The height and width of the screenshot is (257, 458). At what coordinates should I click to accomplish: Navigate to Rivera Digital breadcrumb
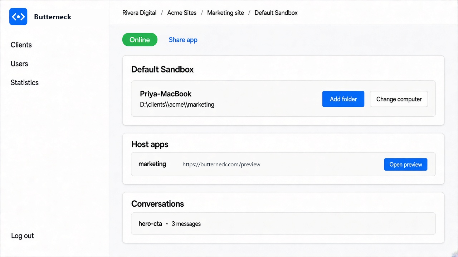[x=139, y=13]
